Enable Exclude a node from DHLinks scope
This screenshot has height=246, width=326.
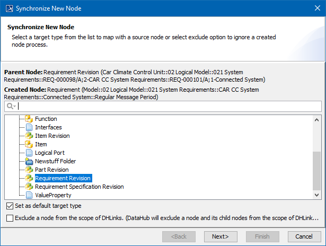coord(10,218)
